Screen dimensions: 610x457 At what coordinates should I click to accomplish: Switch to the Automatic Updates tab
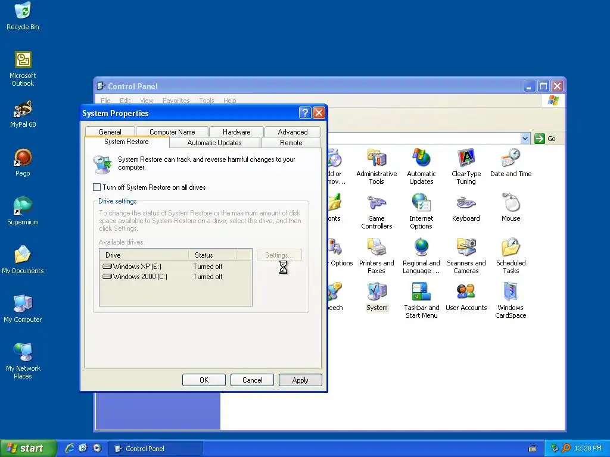click(214, 143)
